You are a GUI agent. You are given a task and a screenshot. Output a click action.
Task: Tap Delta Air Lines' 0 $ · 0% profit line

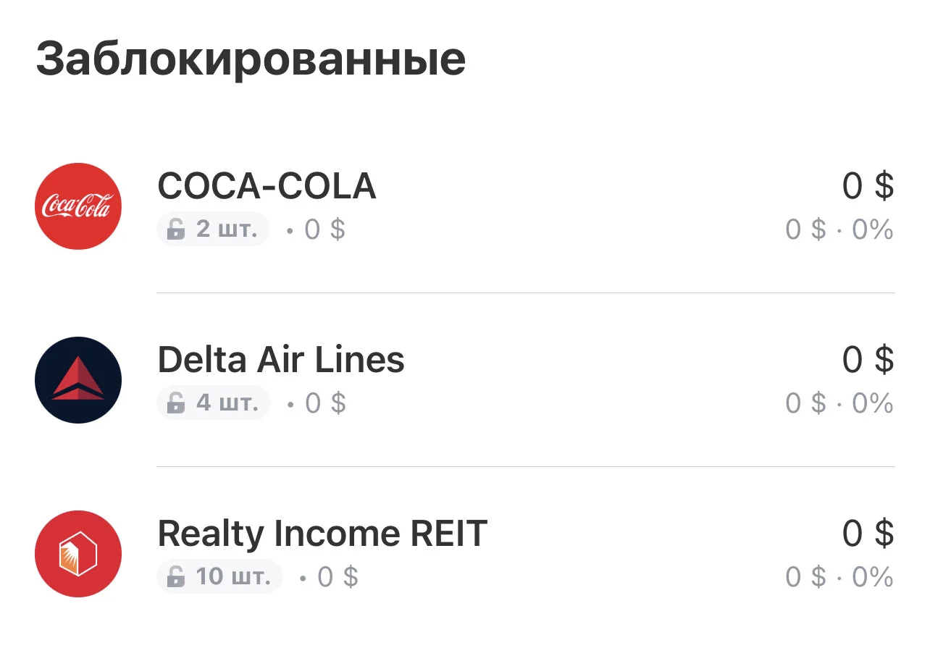[839, 404]
